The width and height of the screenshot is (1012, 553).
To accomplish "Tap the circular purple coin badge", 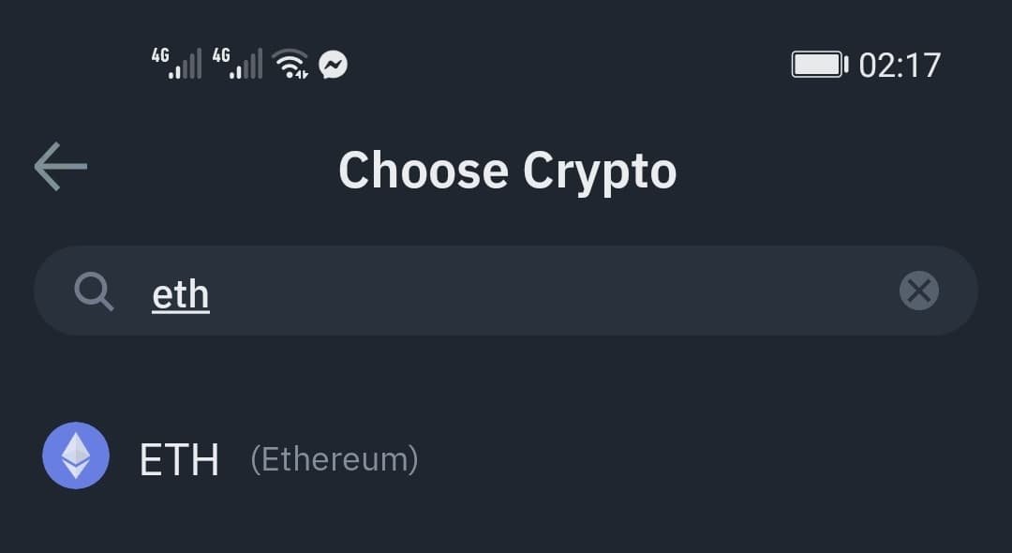I will pos(76,458).
